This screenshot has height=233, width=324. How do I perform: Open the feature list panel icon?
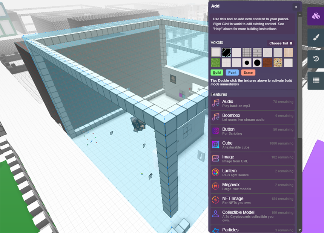pyautogui.click(x=315, y=80)
